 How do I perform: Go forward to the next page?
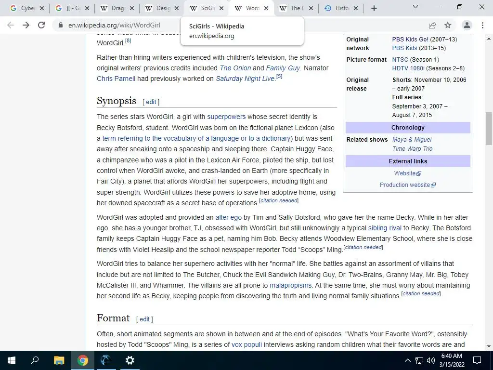tap(26, 25)
